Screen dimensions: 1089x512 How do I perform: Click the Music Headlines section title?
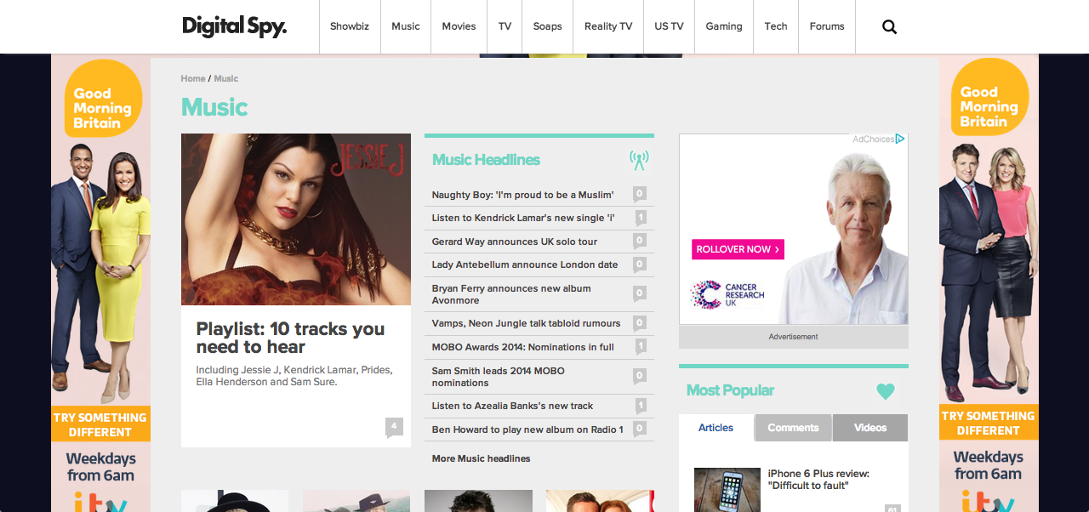(486, 160)
